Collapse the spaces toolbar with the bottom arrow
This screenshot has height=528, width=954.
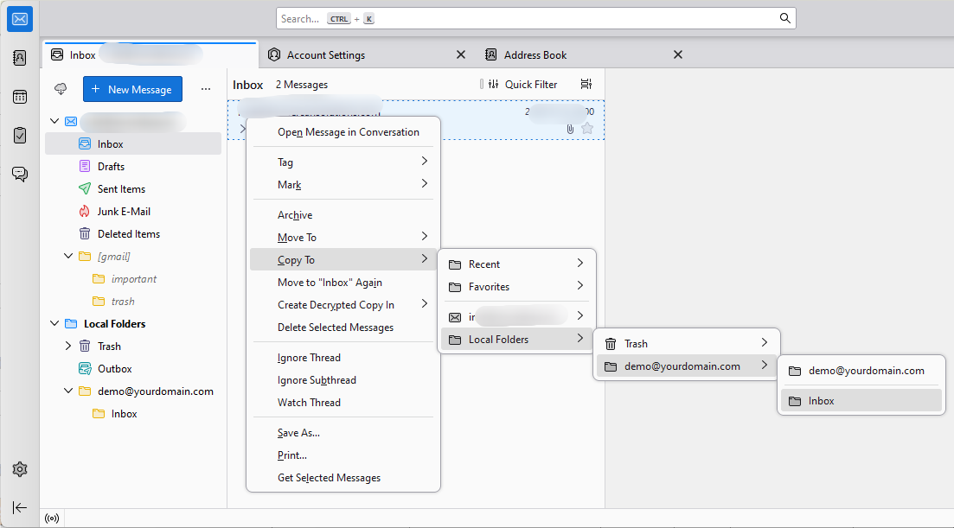[x=19, y=508]
